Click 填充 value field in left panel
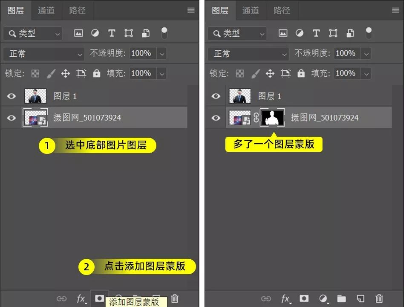 click(x=143, y=74)
